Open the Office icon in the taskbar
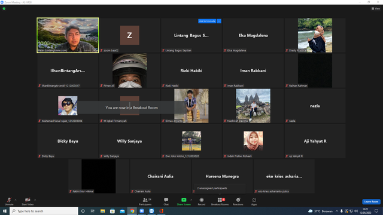Image resolution: width=383 pixels, height=215 pixels. pyautogui.click(x=162, y=211)
